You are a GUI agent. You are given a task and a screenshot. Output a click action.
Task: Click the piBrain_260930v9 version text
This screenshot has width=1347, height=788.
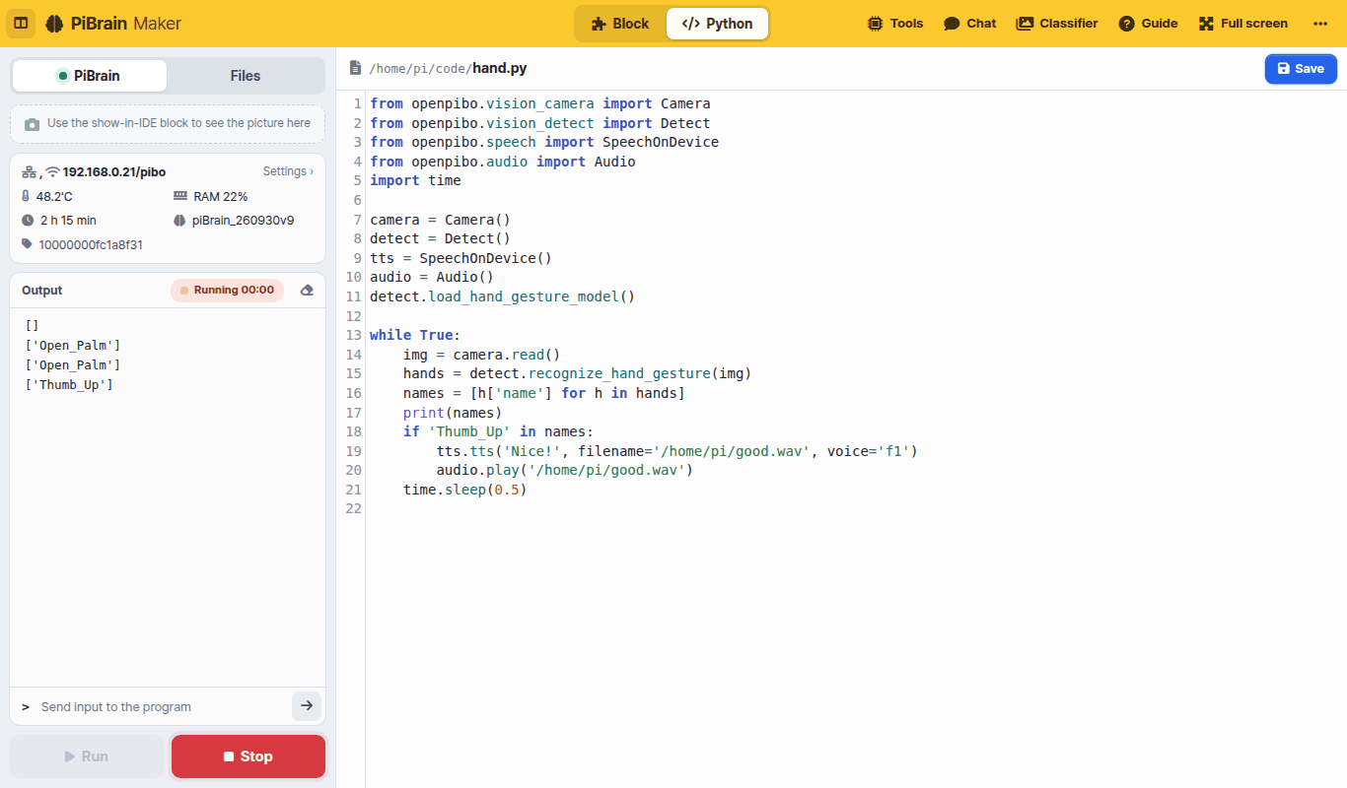pyautogui.click(x=244, y=221)
